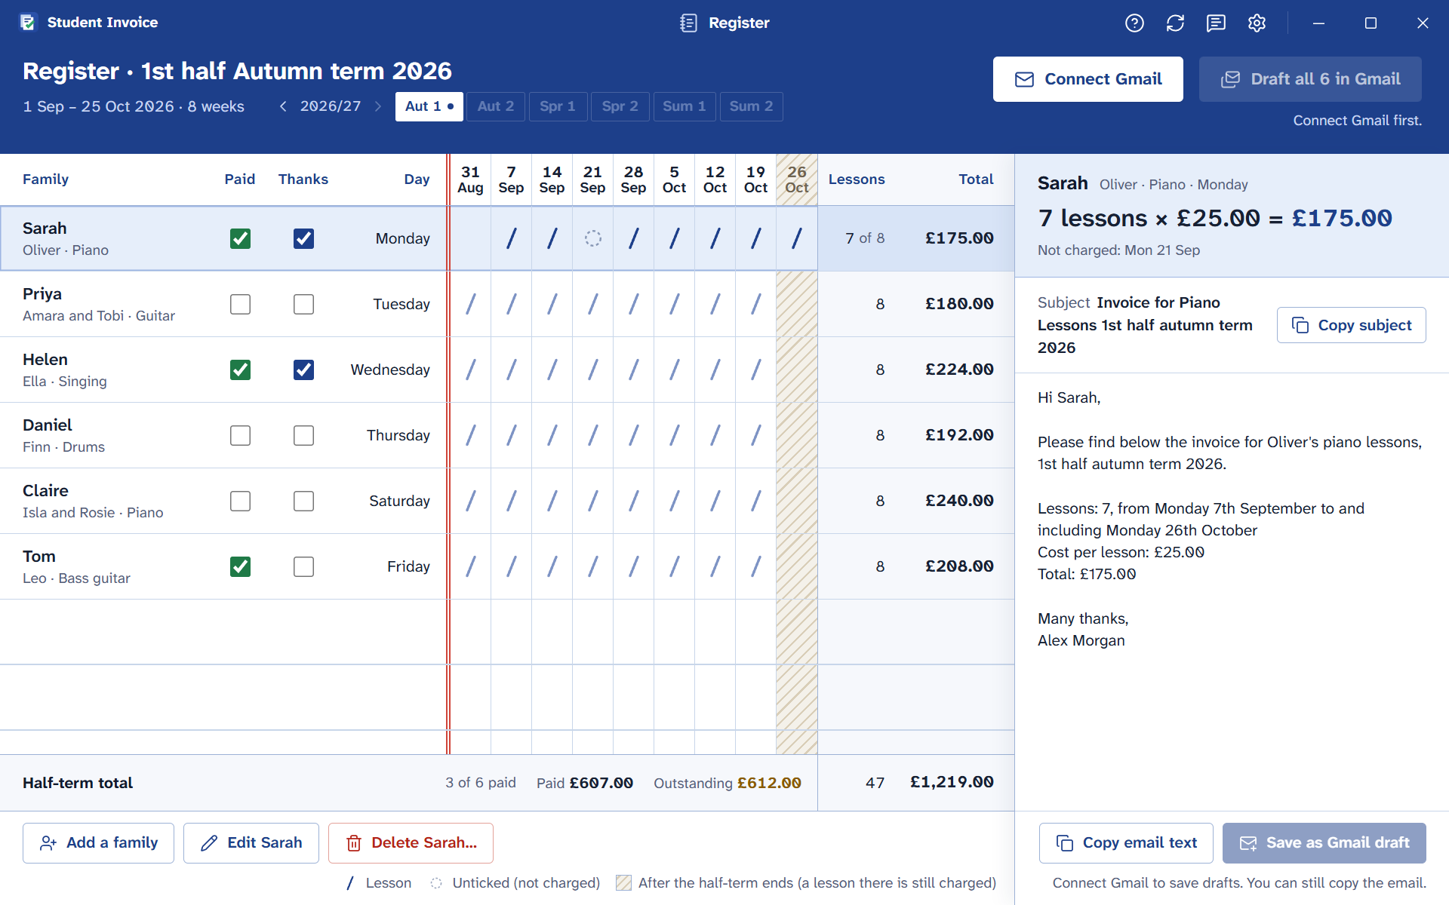This screenshot has width=1449, height=905.
Task: Untick Helen's Paid checkbox
Action: 240,370
